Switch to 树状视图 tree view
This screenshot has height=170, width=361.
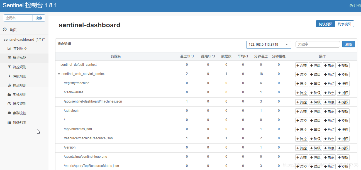click(x=326, y=24)
